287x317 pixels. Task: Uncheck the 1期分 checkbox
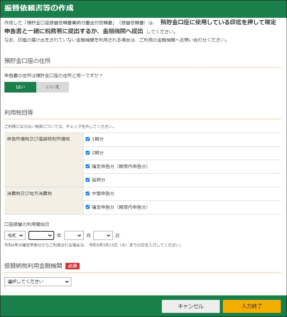pyautogui.click(x=88, y=139)
